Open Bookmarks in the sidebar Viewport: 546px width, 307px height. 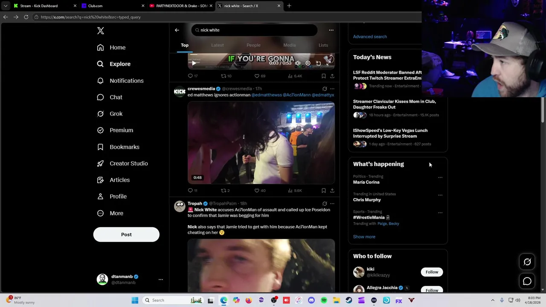click(x=118, y=147)
